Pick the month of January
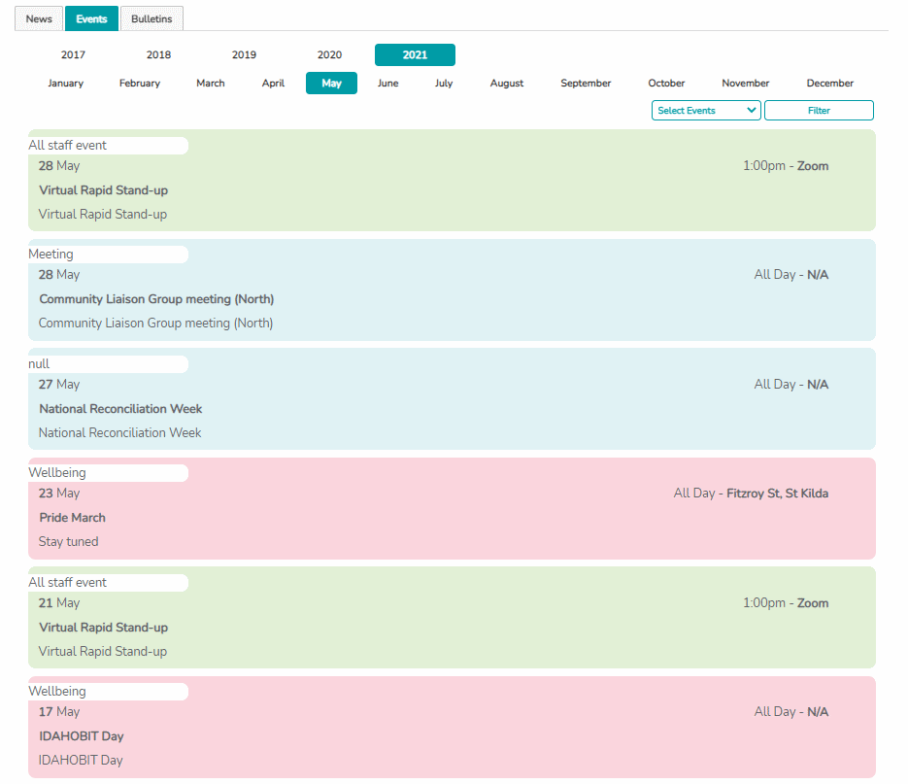The width and height of the screenshot is (908, 784). 66,84
